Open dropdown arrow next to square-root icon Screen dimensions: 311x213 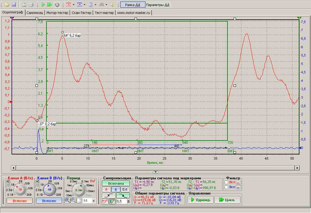107,5
